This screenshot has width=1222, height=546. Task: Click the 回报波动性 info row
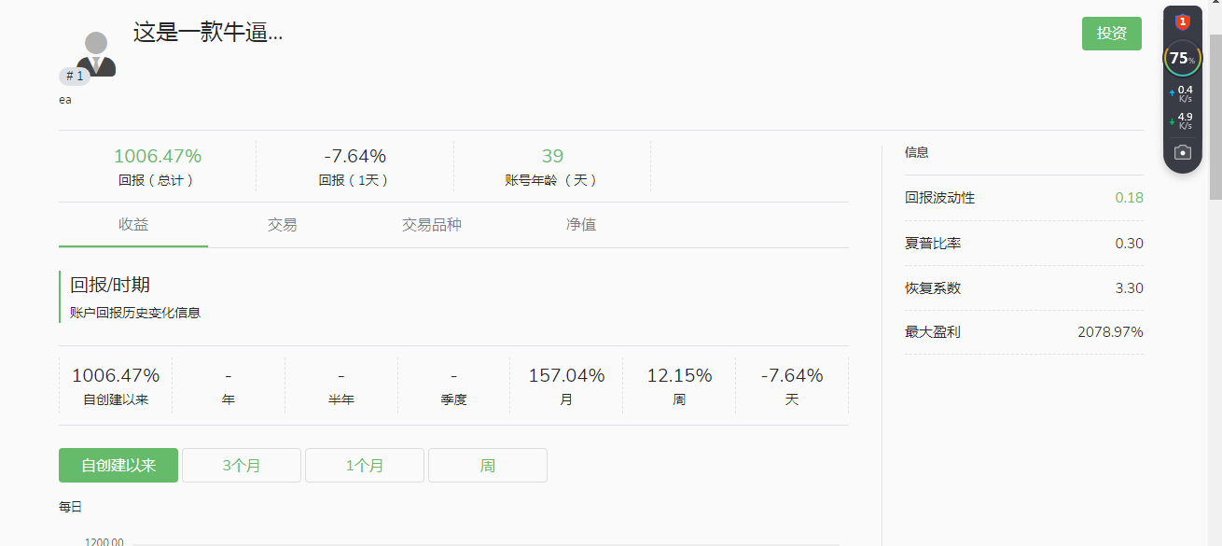click(1023, 198)
